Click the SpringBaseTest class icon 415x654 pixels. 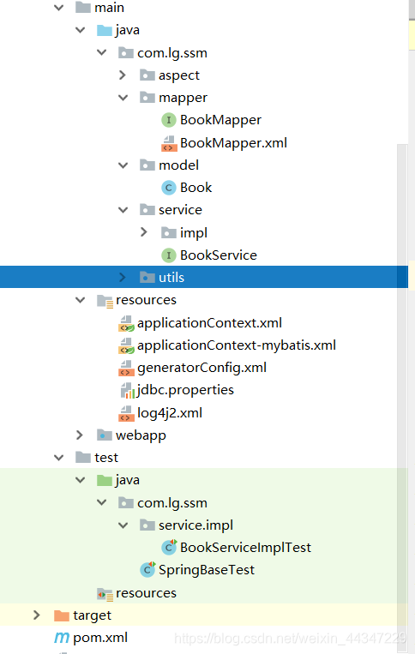(147, 569)
